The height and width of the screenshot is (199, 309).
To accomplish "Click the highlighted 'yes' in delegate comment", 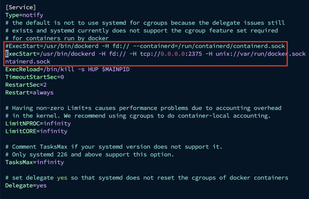I will (x=62, y=178).
